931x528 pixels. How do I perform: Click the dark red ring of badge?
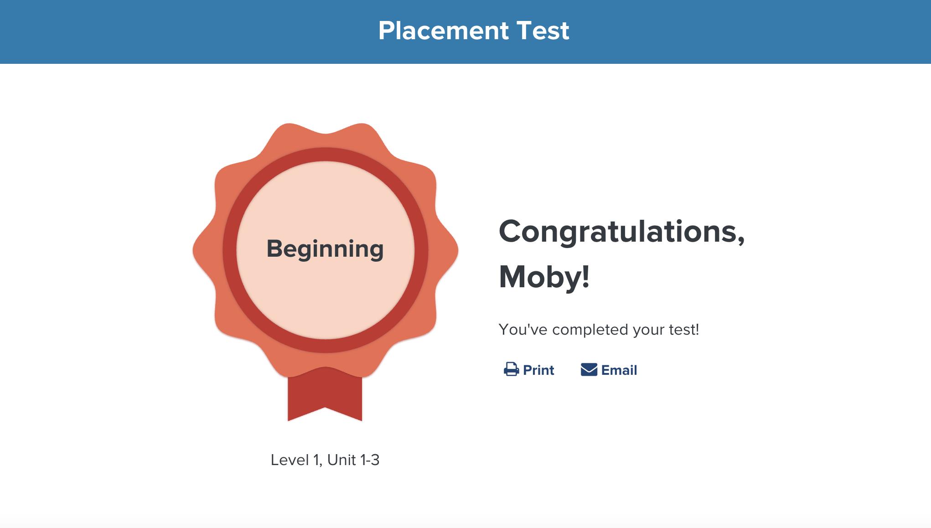click(x=325, y=155)
